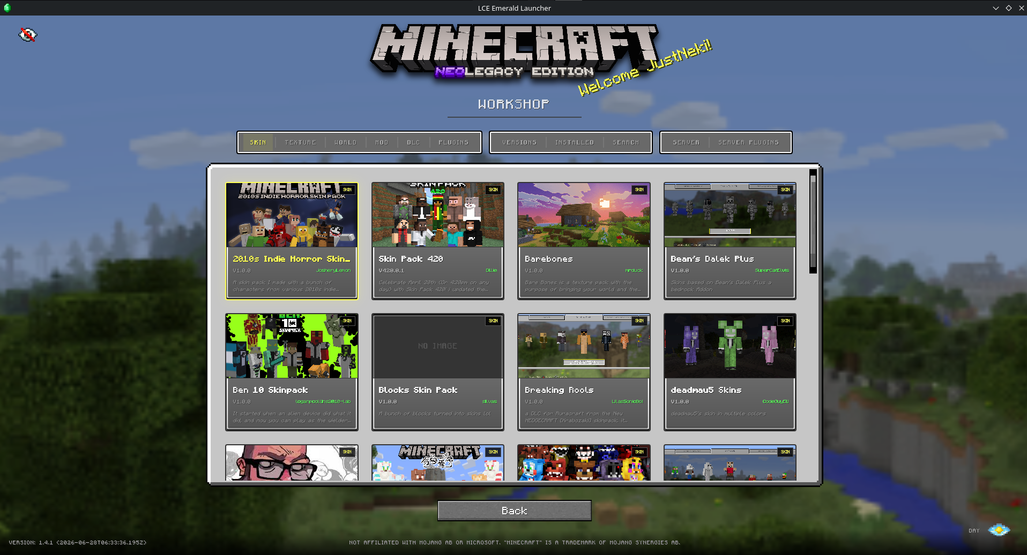This screenshot has width=1027, height=555.
Task: Open the author link on Breaking Rools card
Action: click(627, 401)
